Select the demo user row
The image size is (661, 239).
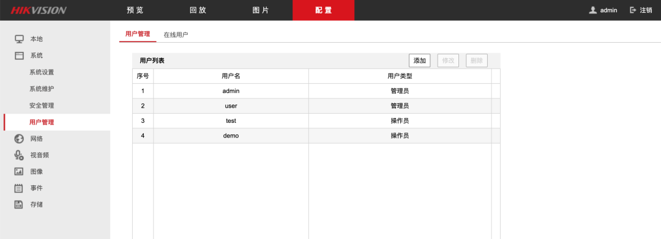(x=316, y=136)
